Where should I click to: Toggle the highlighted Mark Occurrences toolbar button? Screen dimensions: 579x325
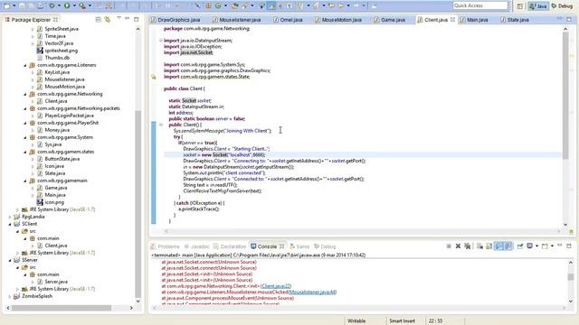click(271, 5)
